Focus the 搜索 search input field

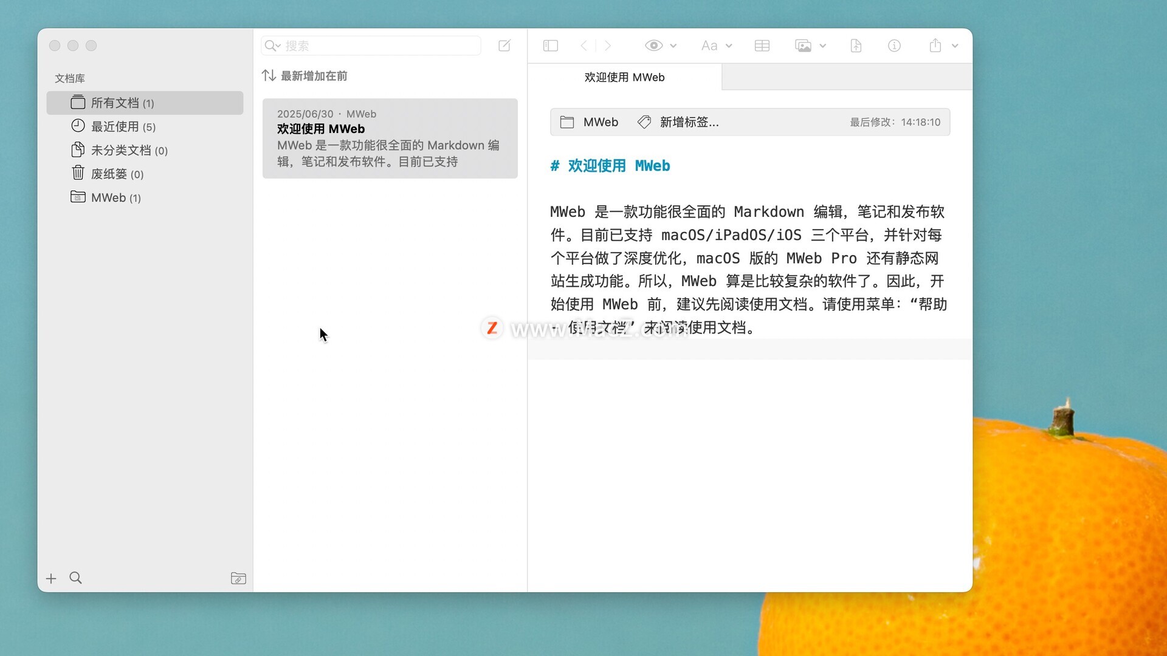[371, 46]
